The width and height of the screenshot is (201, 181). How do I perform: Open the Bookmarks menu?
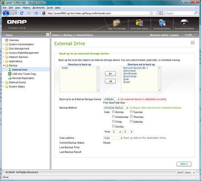[x=39, y=8]
